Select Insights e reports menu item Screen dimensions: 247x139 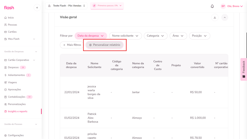(18, 112)
